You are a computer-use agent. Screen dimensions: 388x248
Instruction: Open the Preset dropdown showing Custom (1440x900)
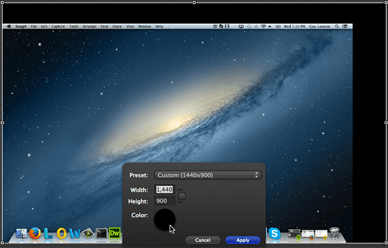tap(208, 175)
